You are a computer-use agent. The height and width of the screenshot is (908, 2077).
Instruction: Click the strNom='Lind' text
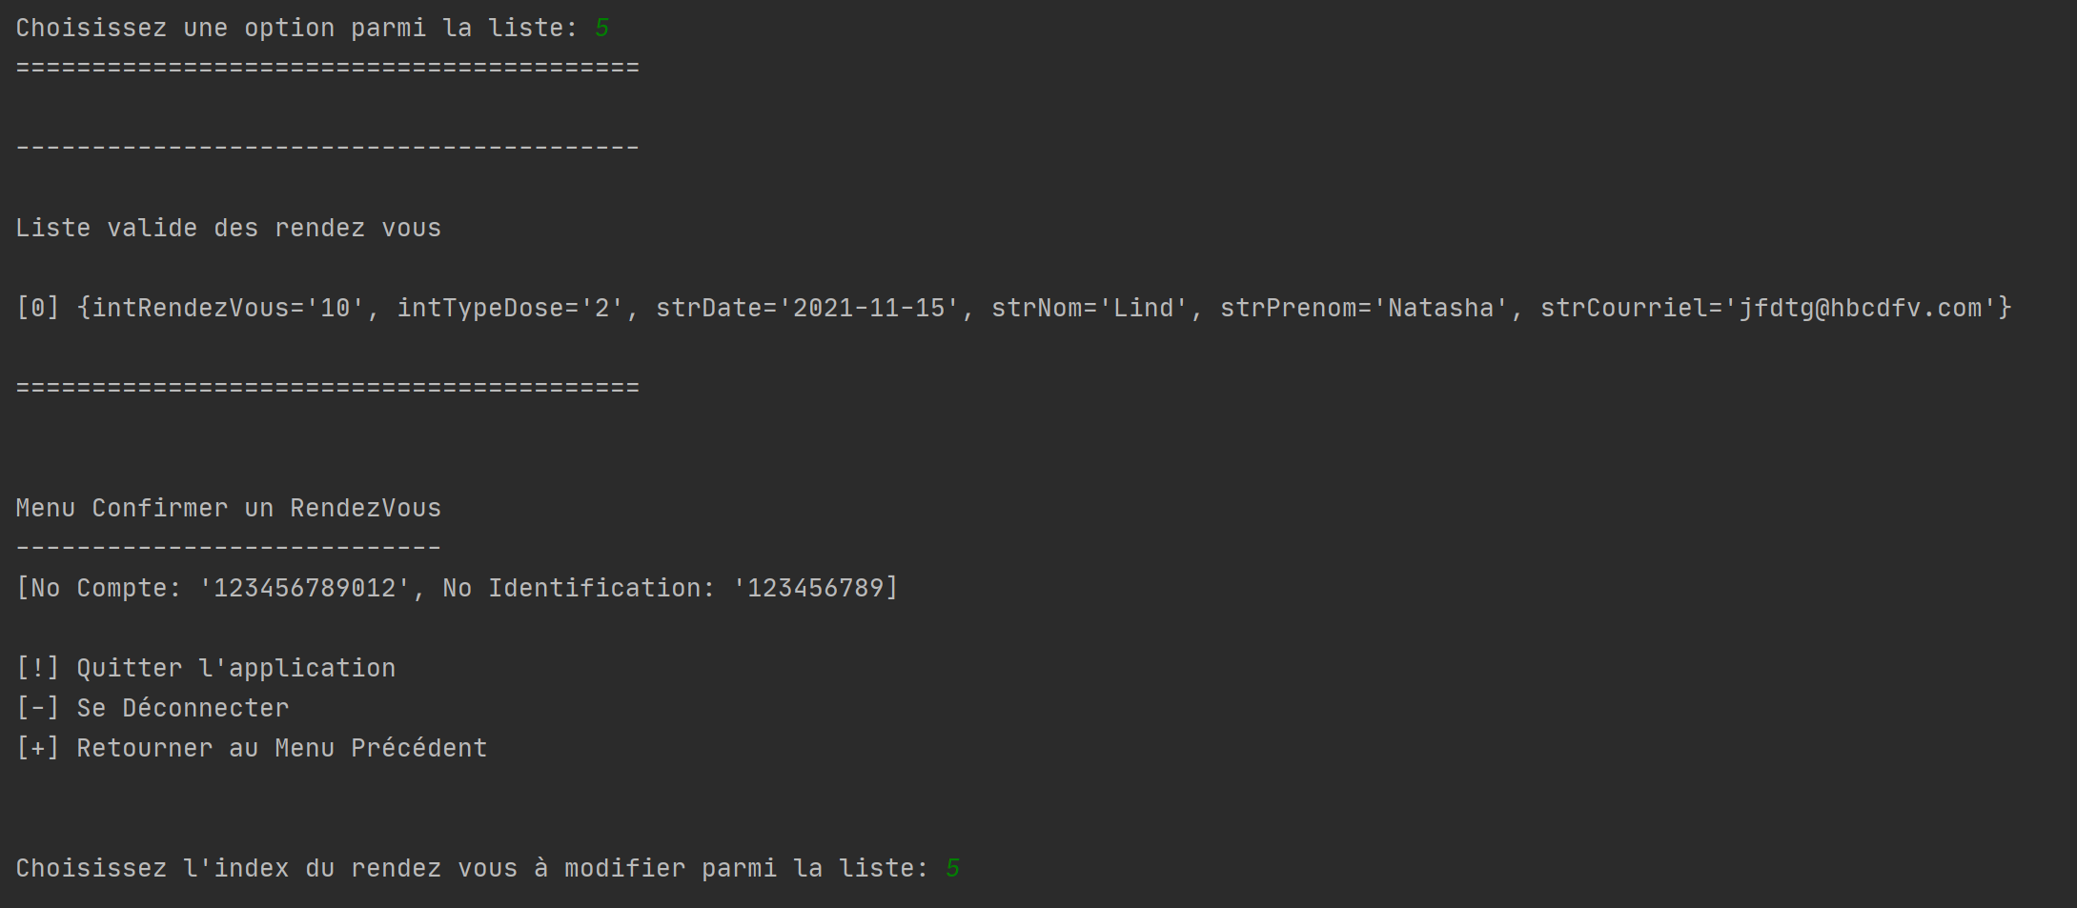1090,309
